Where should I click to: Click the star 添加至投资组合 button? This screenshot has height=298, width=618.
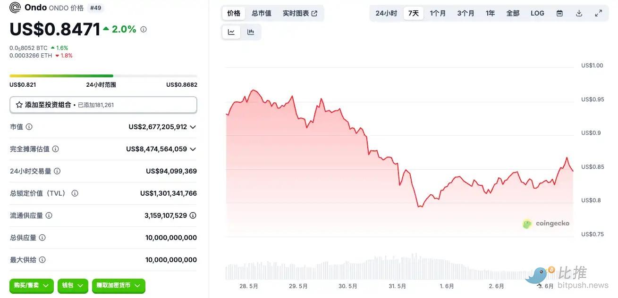point(103,105)
